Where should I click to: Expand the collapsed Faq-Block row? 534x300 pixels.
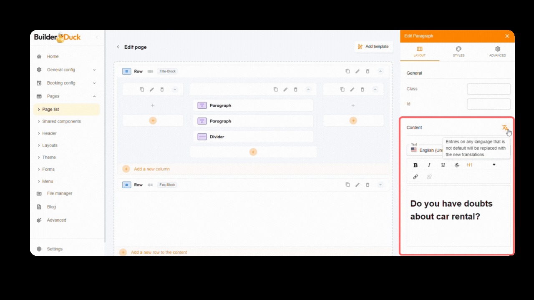pos(380,185)
